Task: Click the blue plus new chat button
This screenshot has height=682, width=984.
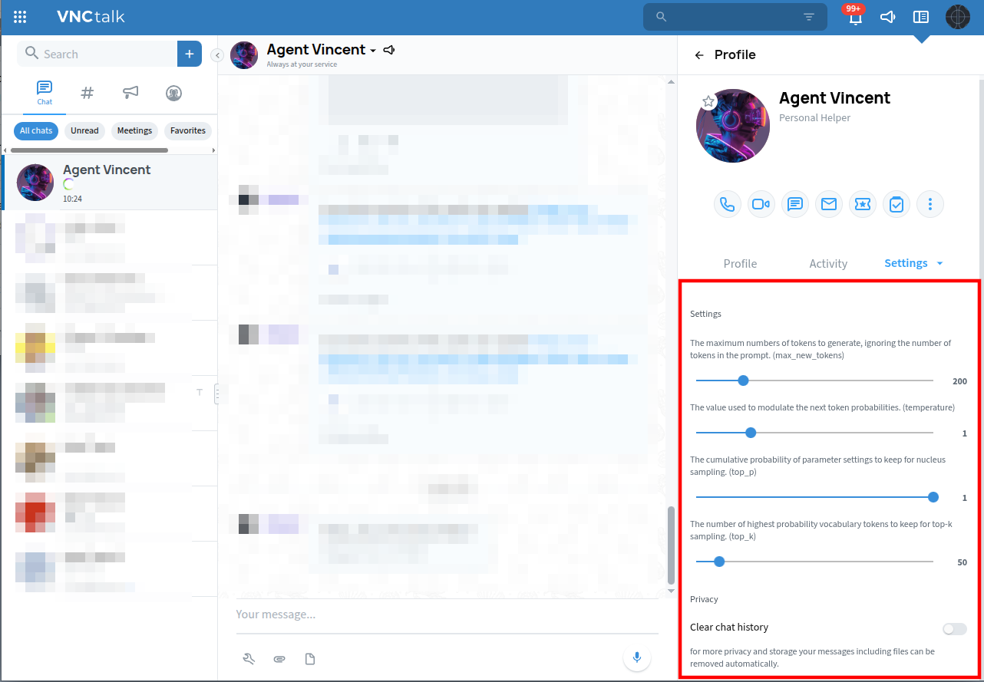Action: tap(190, 54)
